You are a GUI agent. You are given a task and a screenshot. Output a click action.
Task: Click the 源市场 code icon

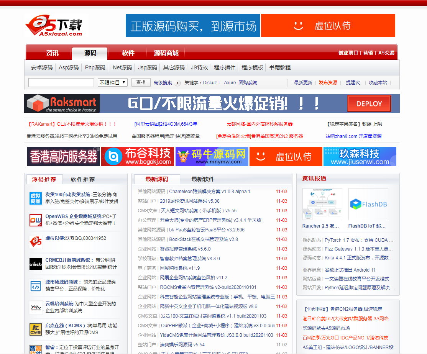point(36,286)
